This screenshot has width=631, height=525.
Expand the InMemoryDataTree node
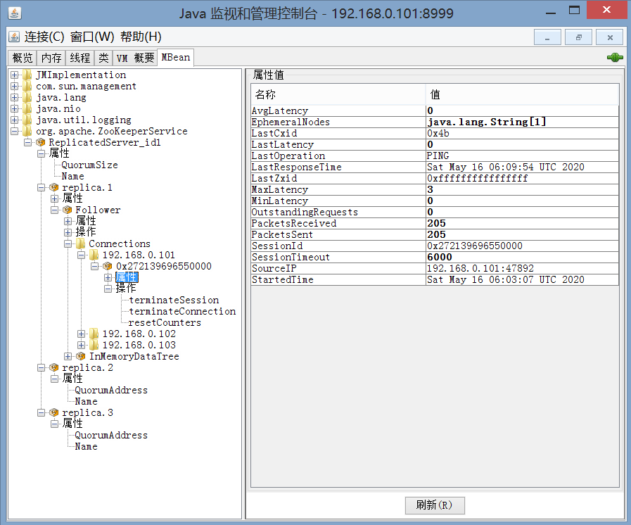tap(68, 357)
